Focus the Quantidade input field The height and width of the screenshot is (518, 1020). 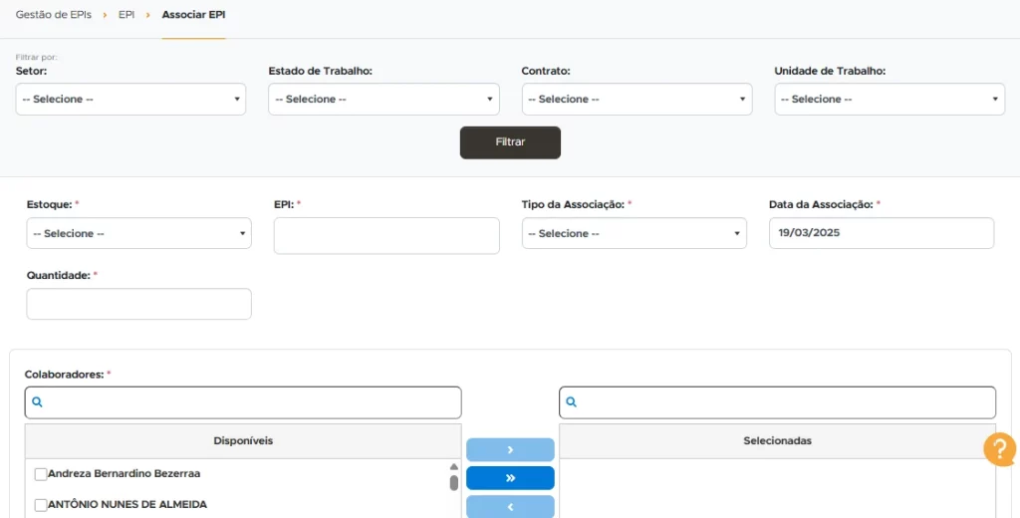coord(138,304)
